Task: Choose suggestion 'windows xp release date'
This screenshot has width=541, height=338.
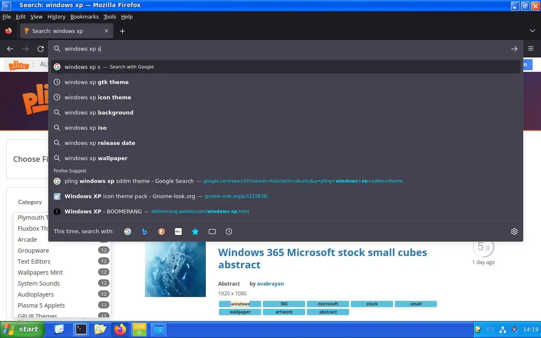Action: (x=286, y=143)
